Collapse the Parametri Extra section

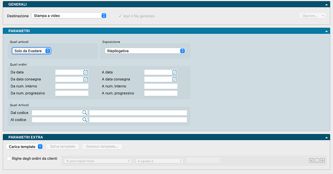326,137
